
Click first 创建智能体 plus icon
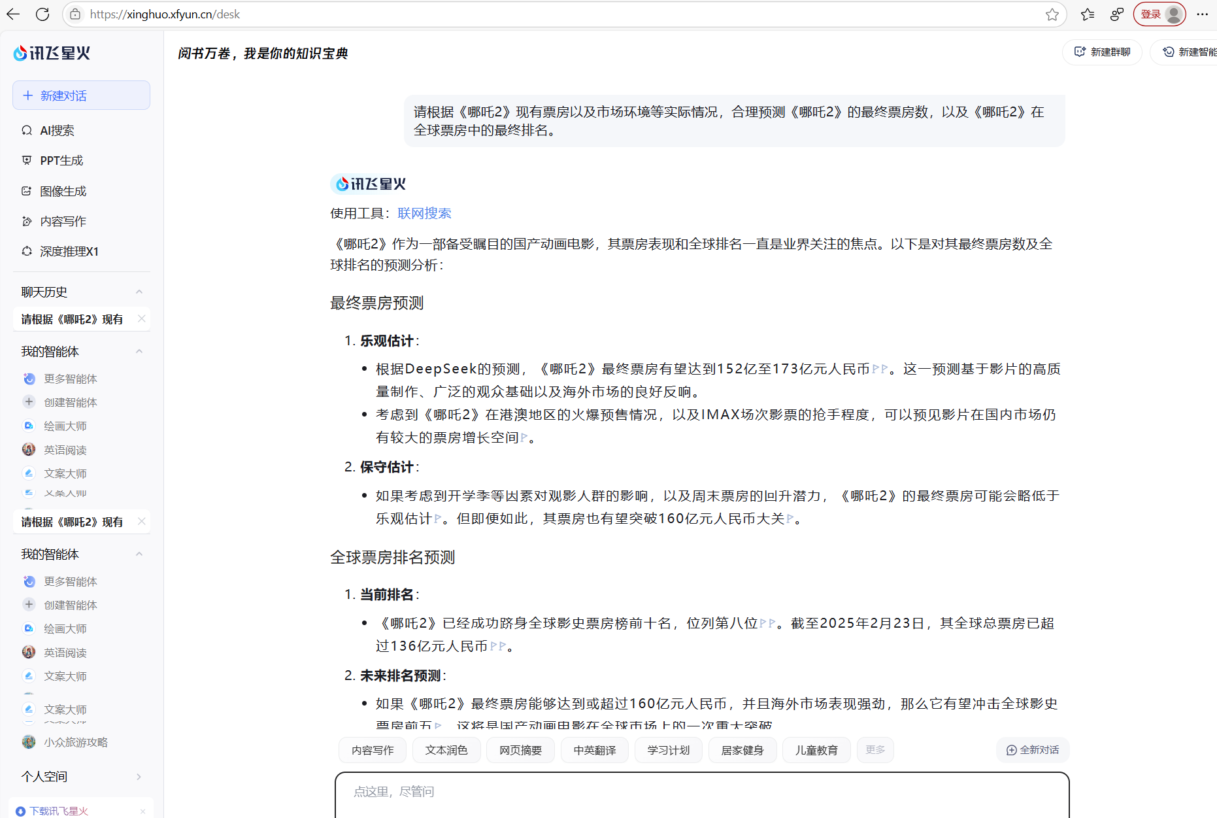tap(29, 402)
